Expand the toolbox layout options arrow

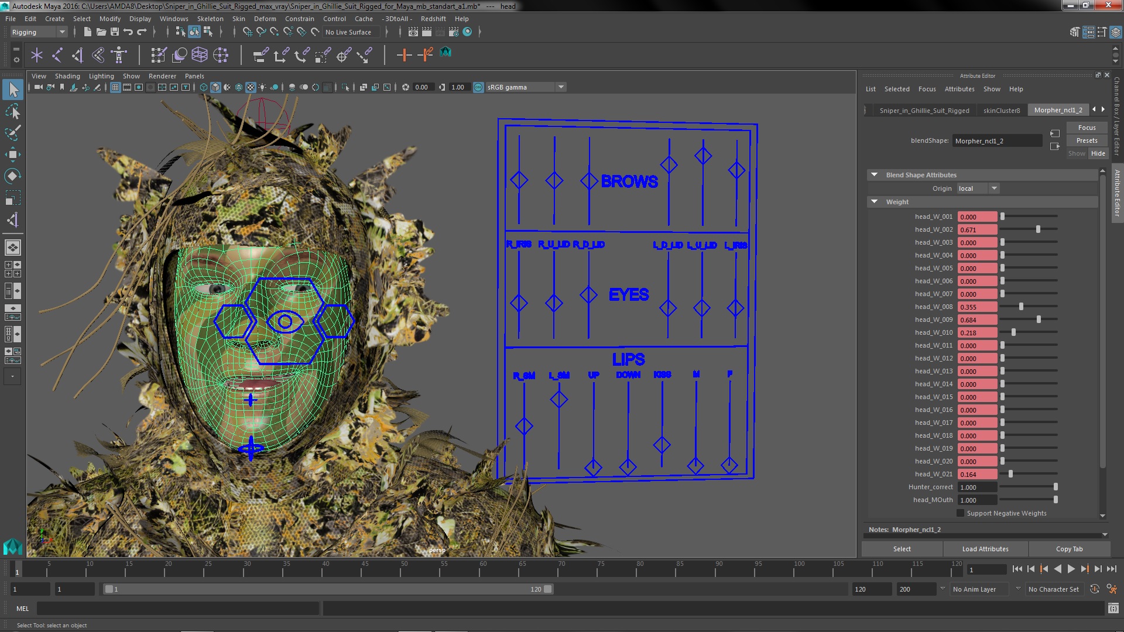(x=12, y=376)
